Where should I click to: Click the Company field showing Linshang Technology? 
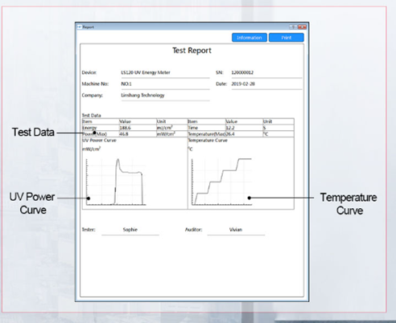[165, 96]
